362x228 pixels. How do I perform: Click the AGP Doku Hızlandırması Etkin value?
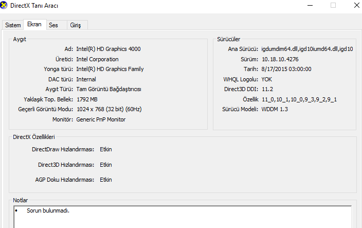point(106,180)
